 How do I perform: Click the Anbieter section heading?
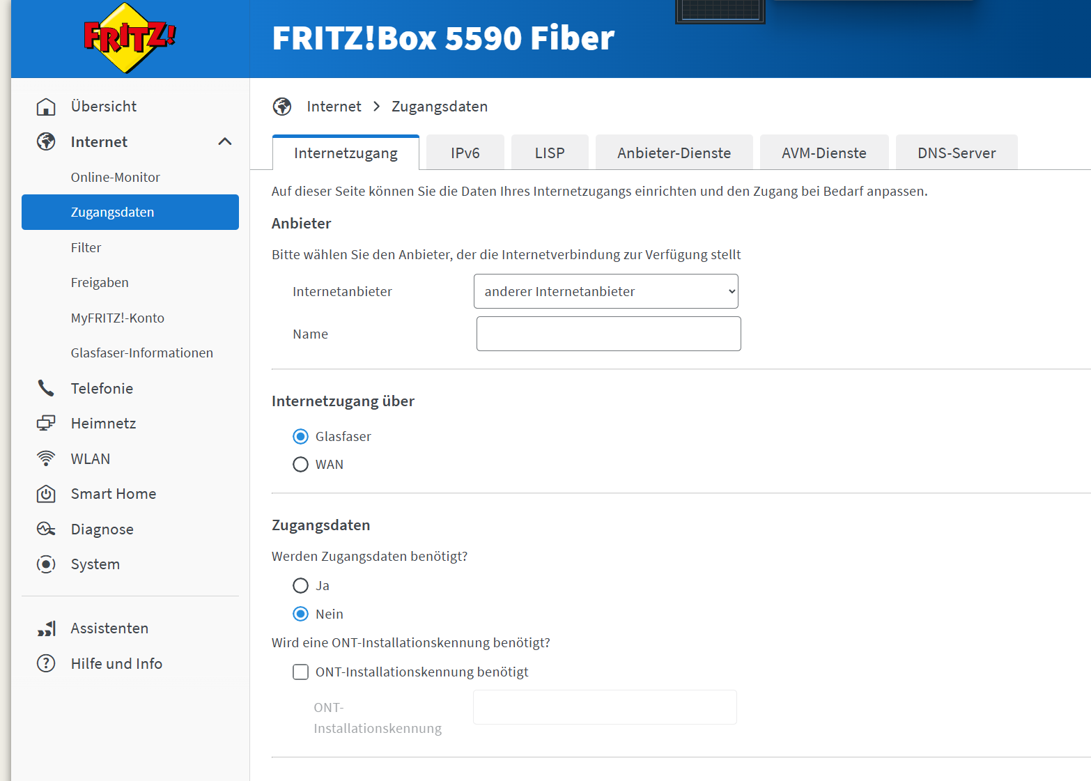[x=301, y=224]
